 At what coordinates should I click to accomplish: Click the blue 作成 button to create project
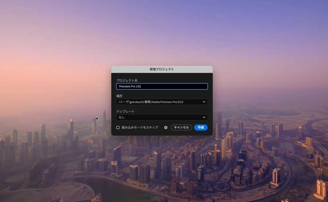(201, 127)
